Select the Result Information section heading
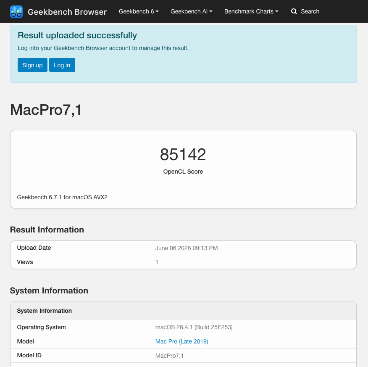The width and height of the screenshot is (368, 367). pos(47,230)
